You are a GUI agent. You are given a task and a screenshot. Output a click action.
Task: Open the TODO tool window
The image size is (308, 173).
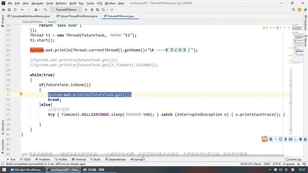tap(26, 160)
